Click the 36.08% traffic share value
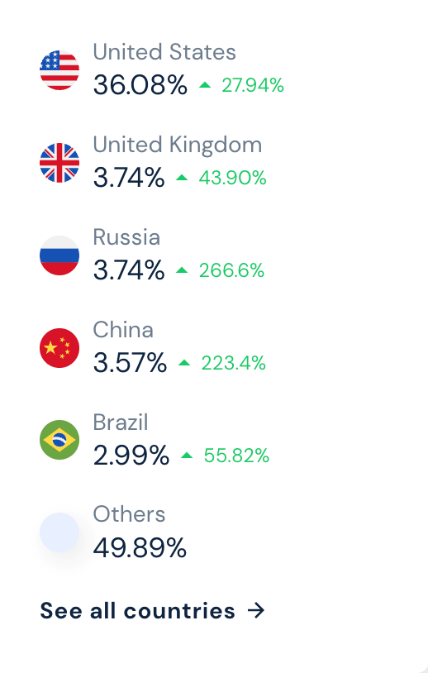The image size is (428, 673). [140, 84]
